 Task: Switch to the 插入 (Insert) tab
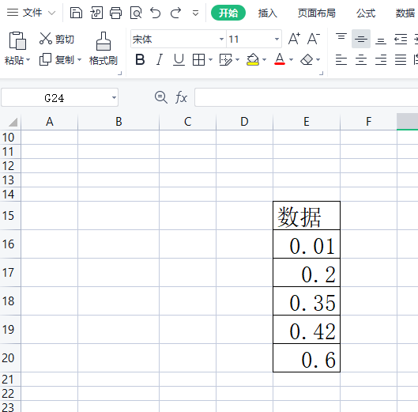pyautogui.click(x=268, y=13)
